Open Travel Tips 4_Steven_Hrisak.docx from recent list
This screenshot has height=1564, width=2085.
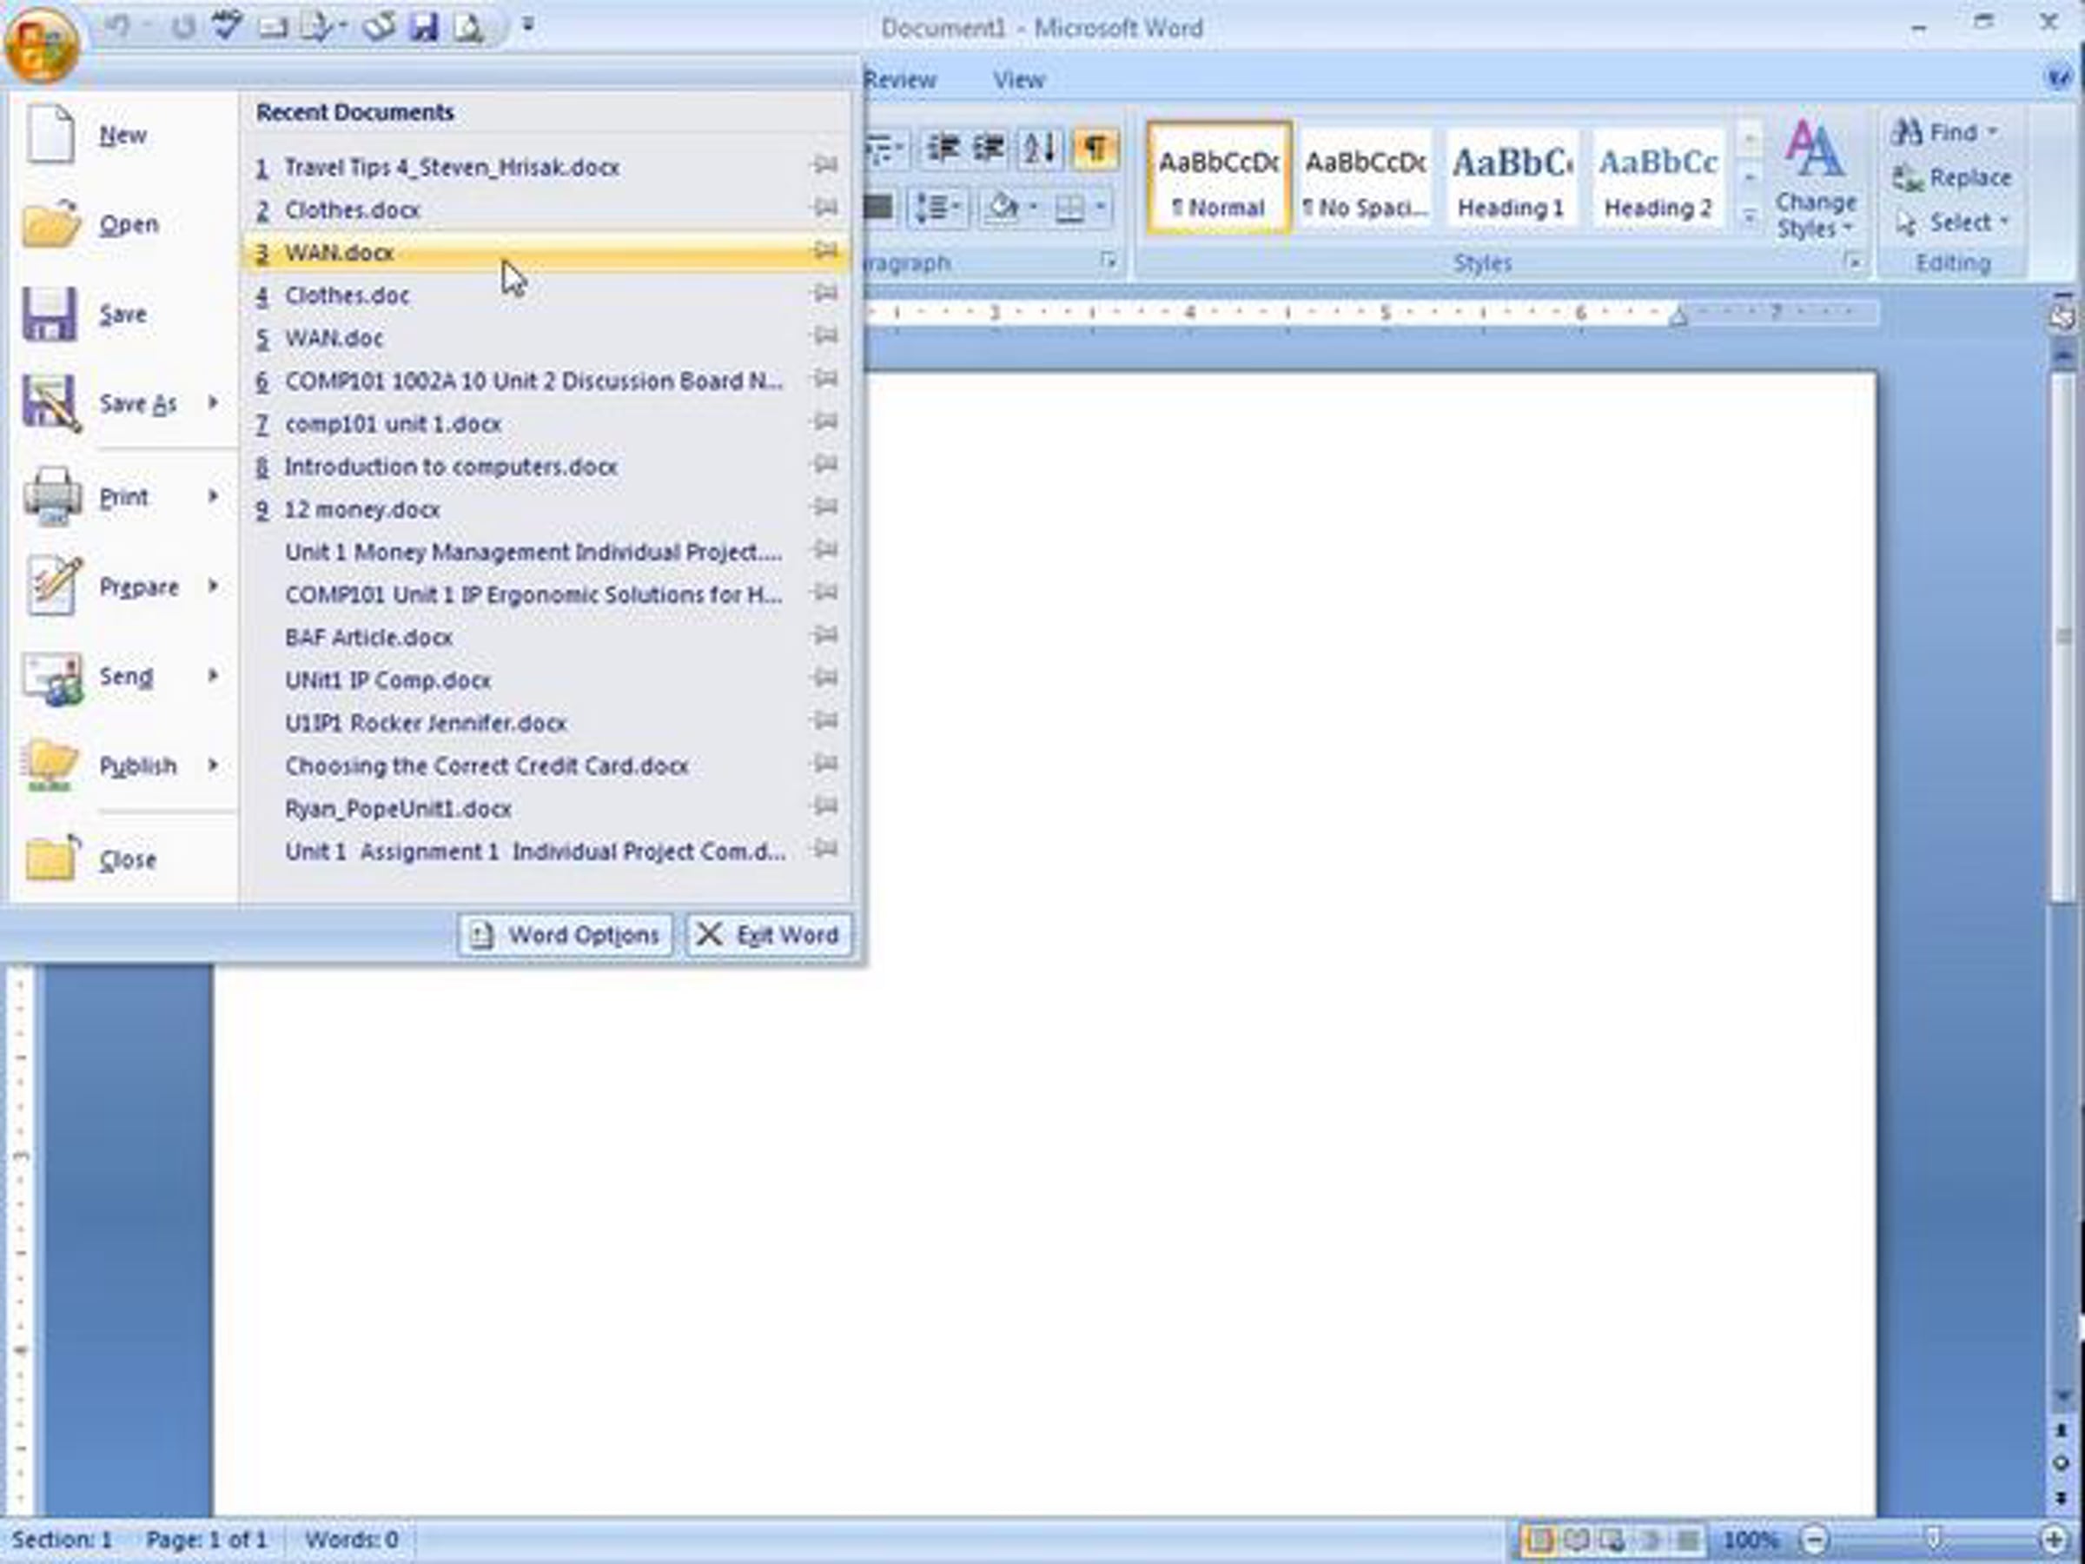click(452, 168)
